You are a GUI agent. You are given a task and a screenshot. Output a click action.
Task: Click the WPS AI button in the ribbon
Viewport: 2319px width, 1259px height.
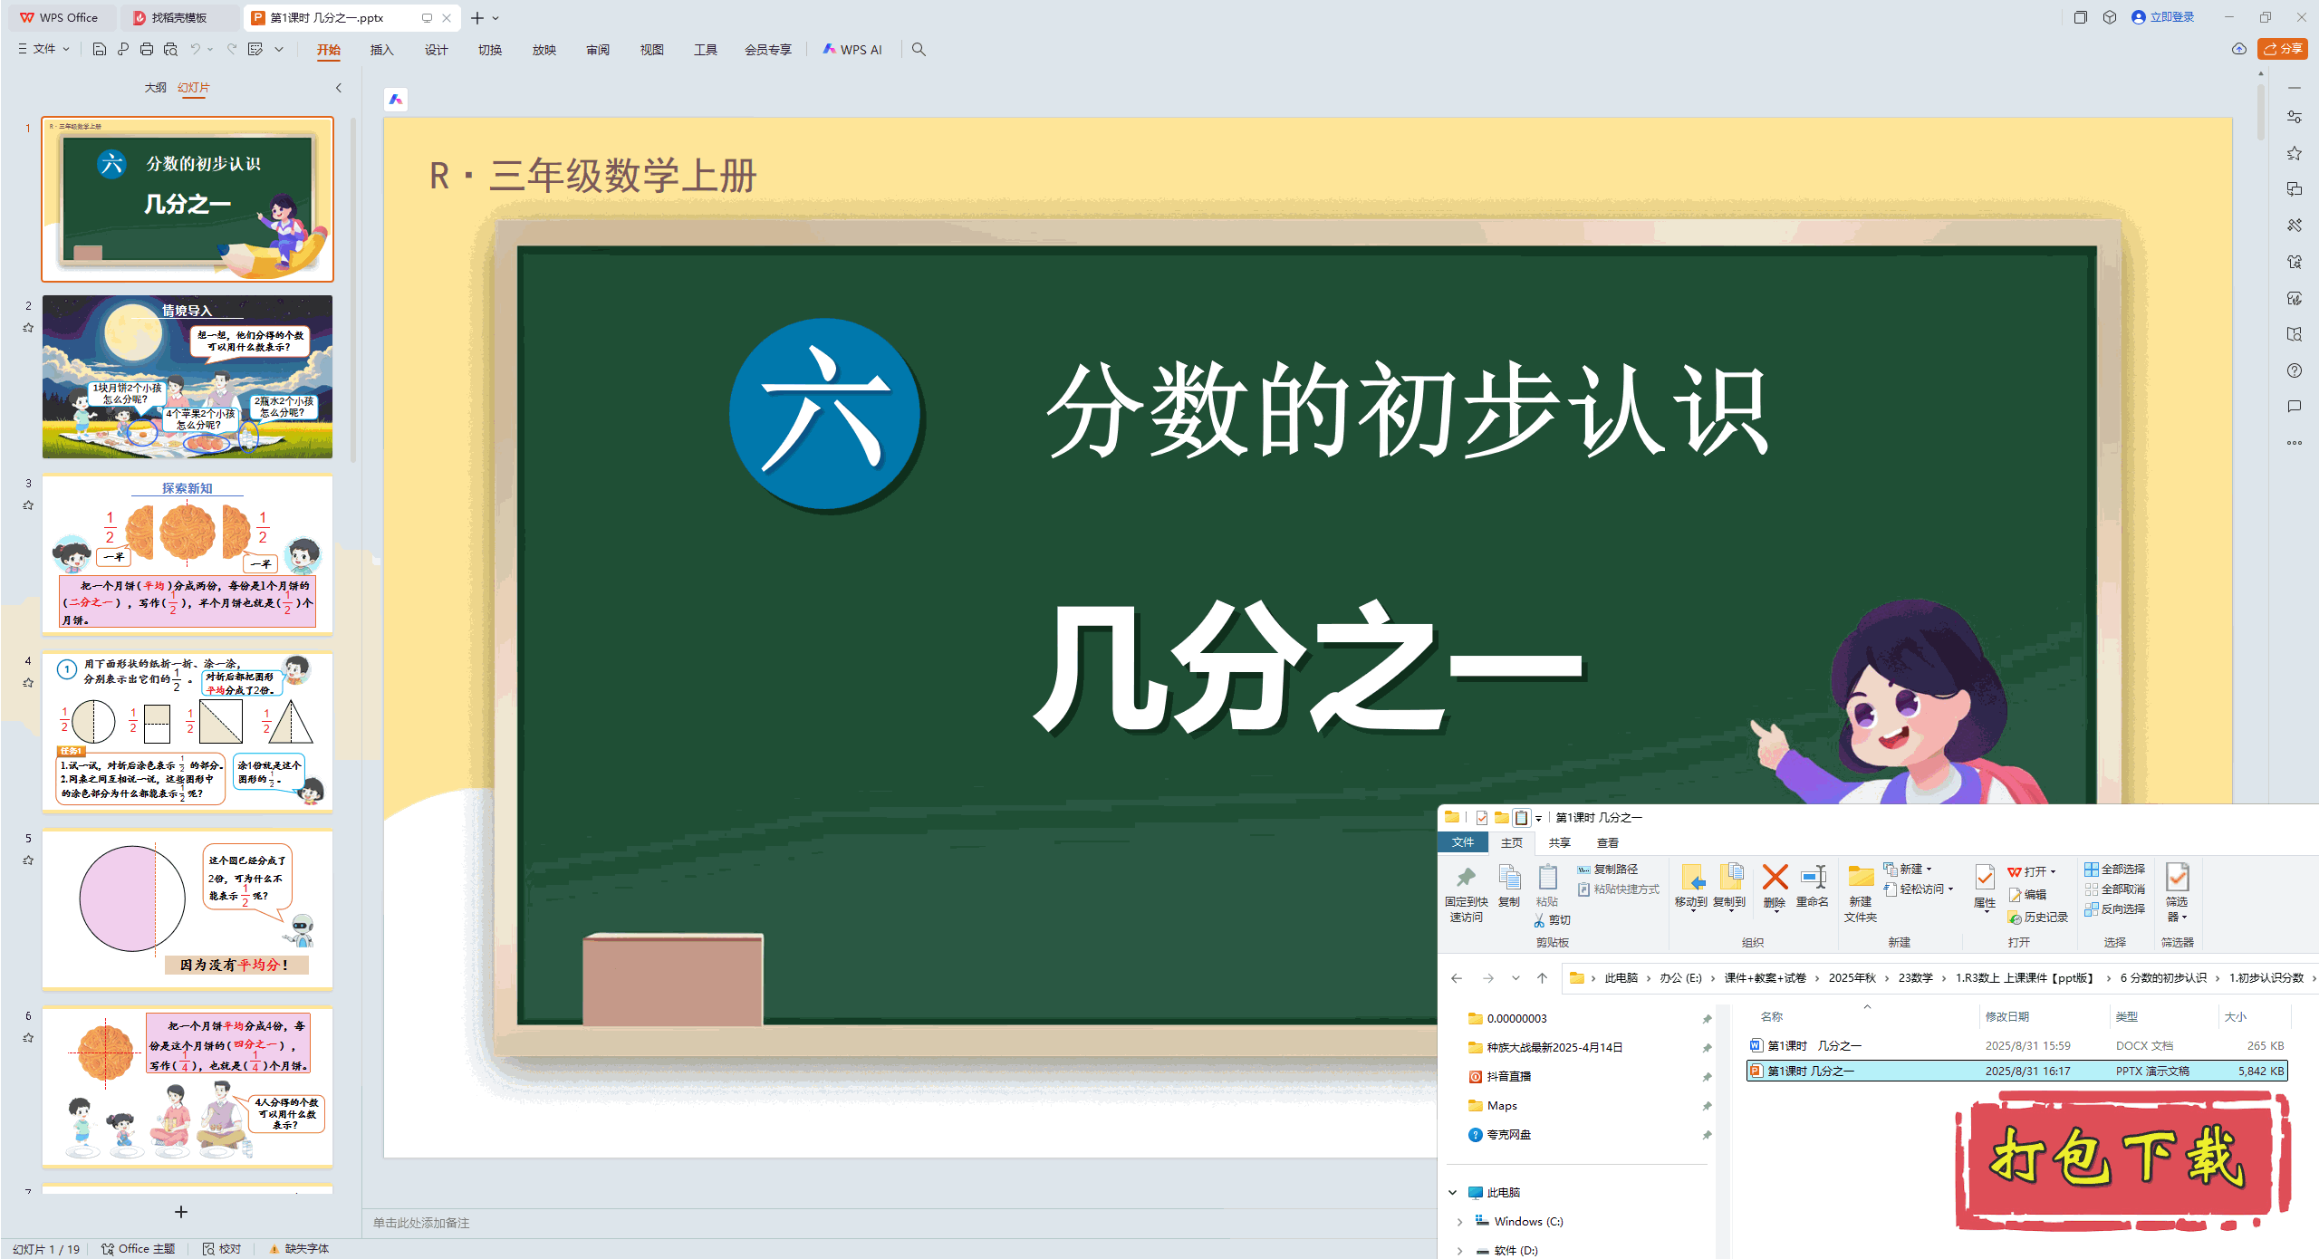tap(852, 50)
